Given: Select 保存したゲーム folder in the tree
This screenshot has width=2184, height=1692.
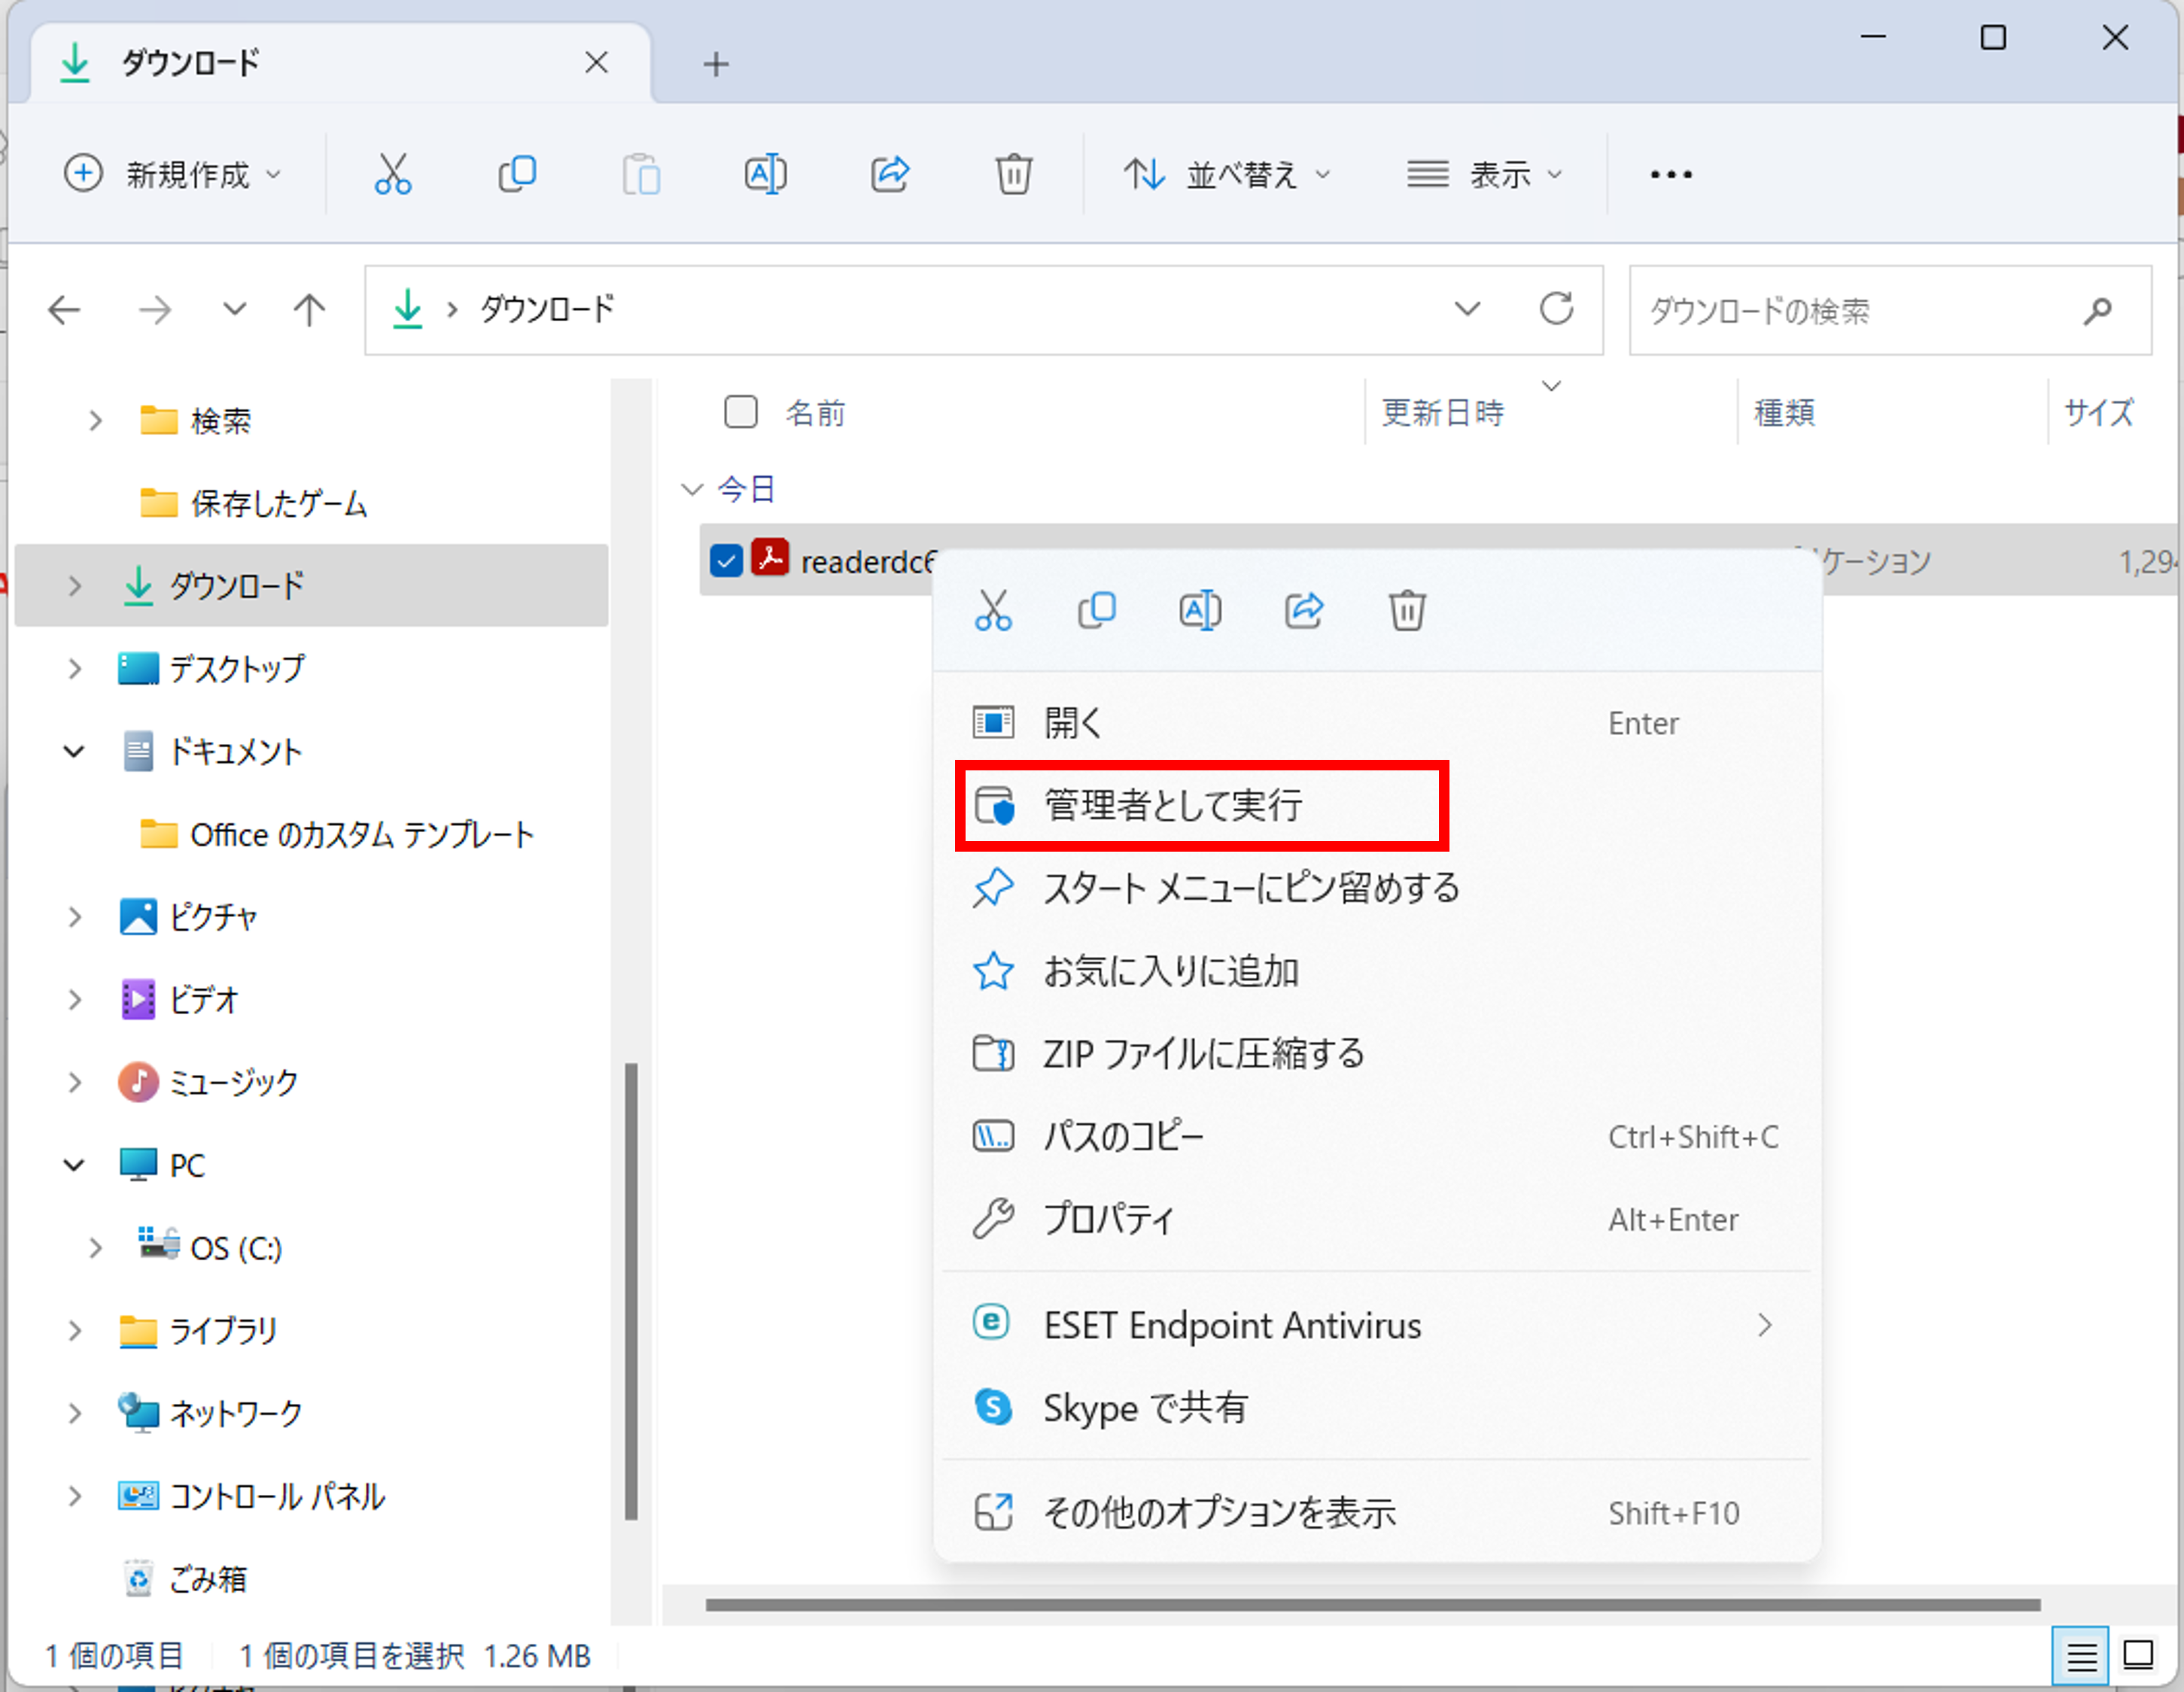Looking at the screenshot, I should pyautogui.click(x=279, y=504).
